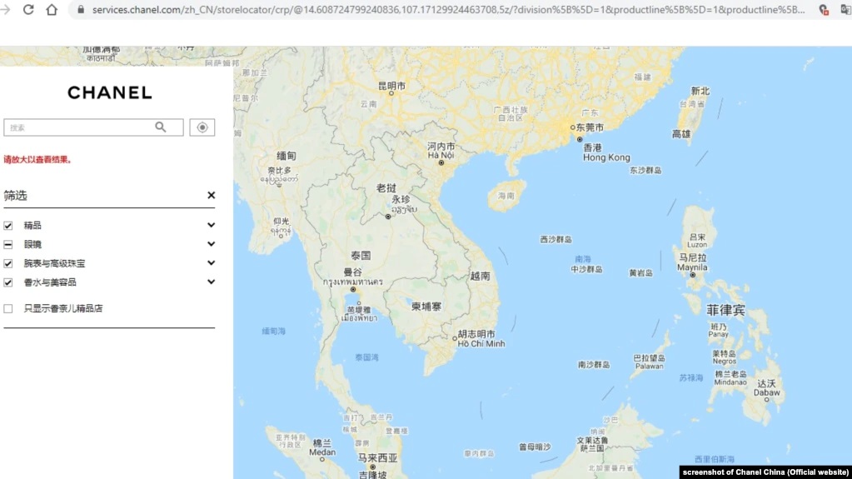Click the CHANEL logo
852x479 pixels.
[110, 92]
